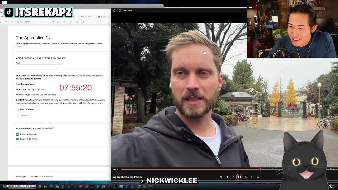
Task: Click The Apprentice Cx form heading
Action: coord(33,38)
